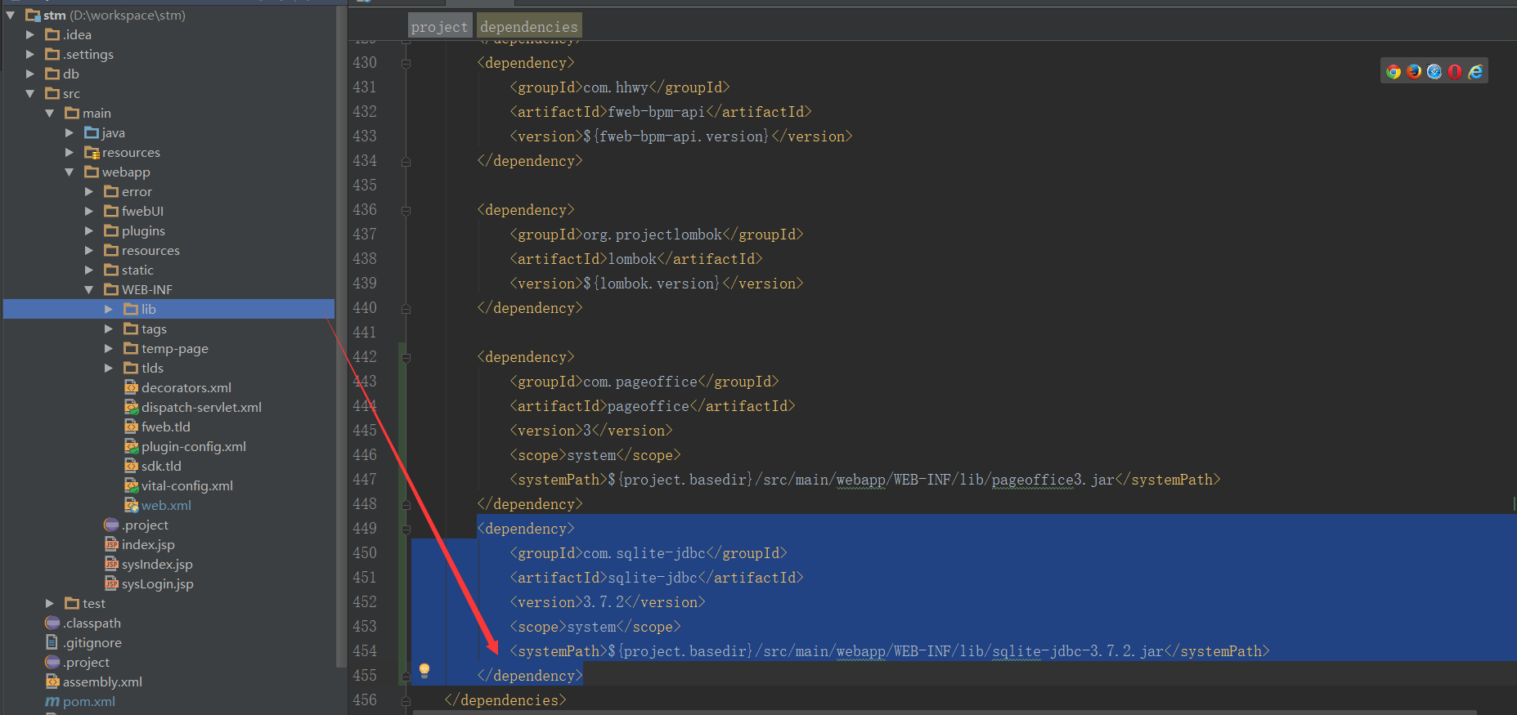Open in Safari browser icon
The width and height of the screenshot is (1517, 715).
point(1434,72)
